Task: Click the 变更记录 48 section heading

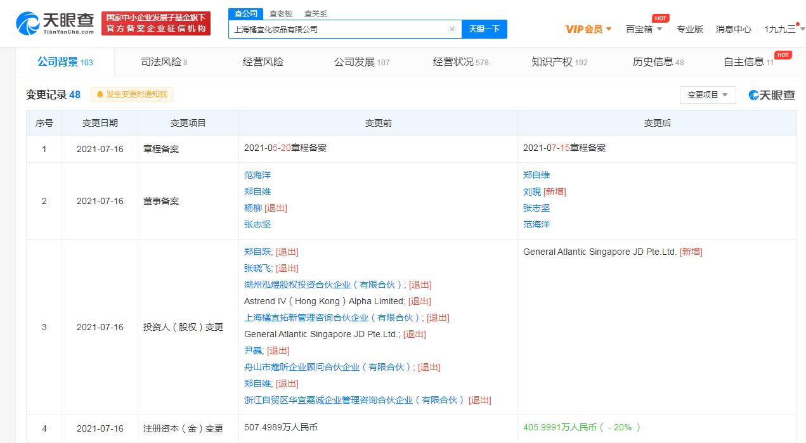Action: coord(53,94)
